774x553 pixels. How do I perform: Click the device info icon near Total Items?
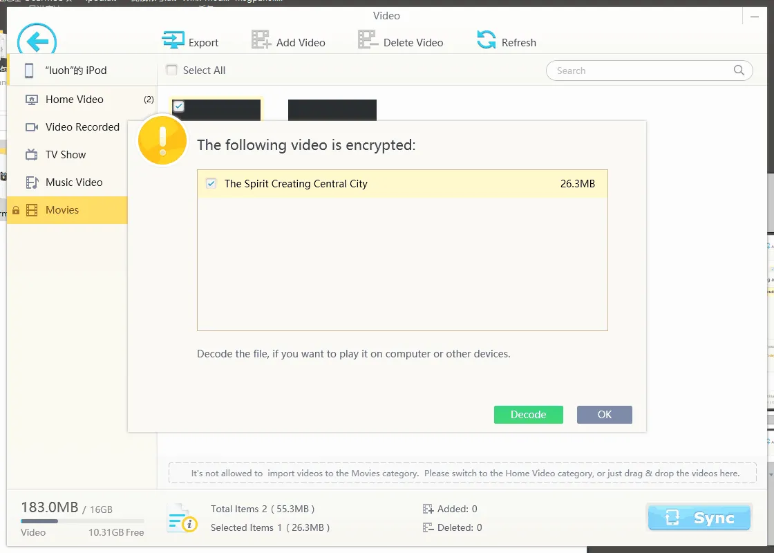click(x=181, y=517)
